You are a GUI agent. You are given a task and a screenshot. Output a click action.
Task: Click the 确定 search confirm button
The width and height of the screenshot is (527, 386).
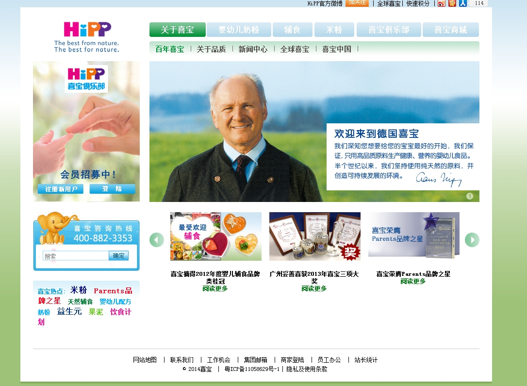click(x=118, y=256)
